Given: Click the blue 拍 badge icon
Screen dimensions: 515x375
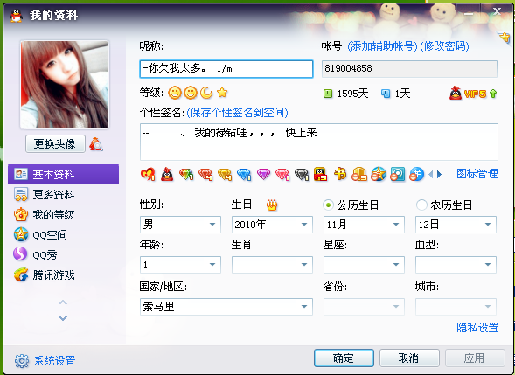Looking at the screenshot, I should pos(416,174).
